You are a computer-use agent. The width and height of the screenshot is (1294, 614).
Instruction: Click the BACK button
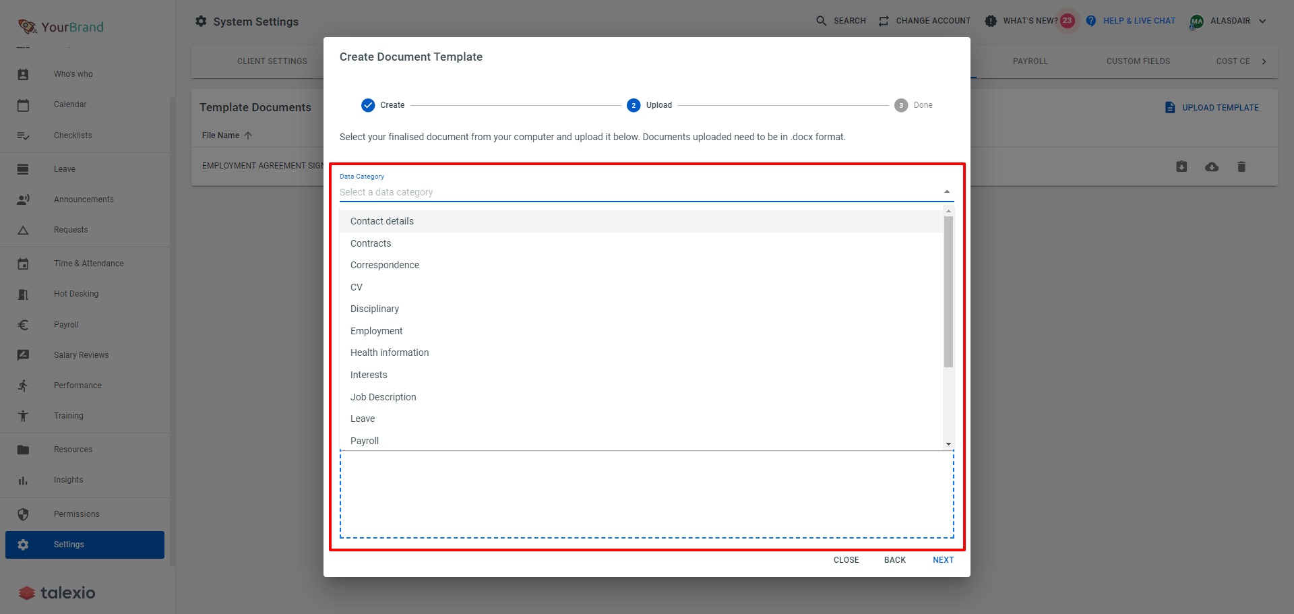[894, 560]
